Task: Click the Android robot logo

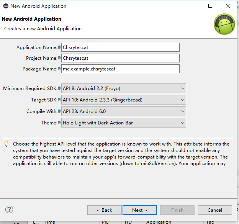Action: pos(224,24)
